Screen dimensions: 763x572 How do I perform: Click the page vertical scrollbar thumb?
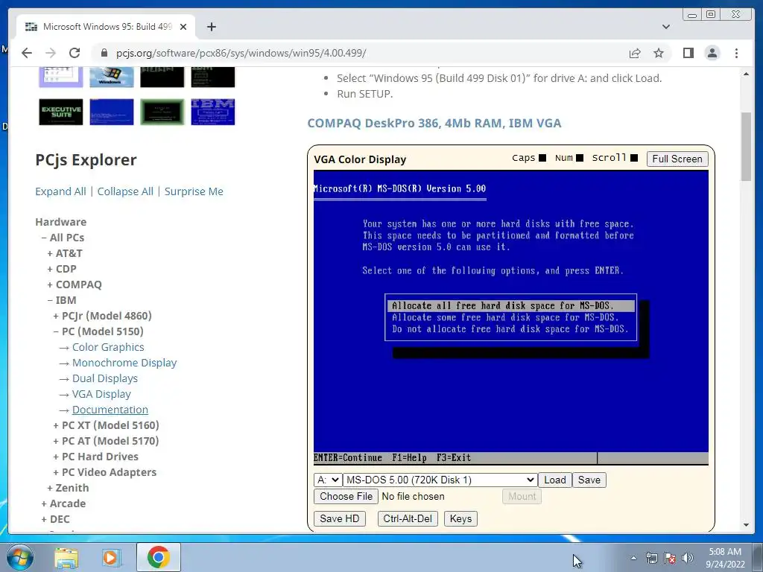point(746,146)
